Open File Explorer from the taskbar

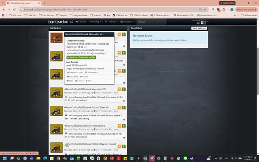(38, 158)
